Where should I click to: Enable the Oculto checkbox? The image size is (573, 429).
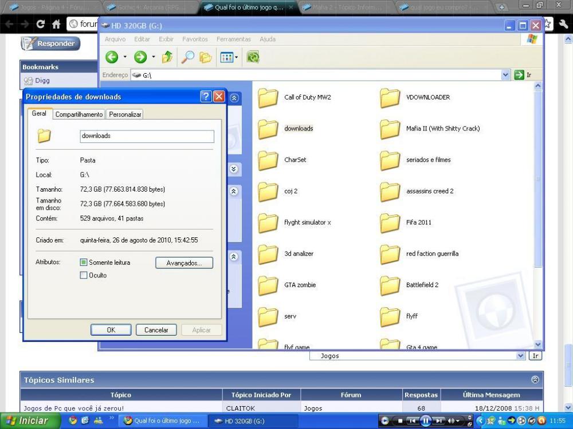coord(84,275)
